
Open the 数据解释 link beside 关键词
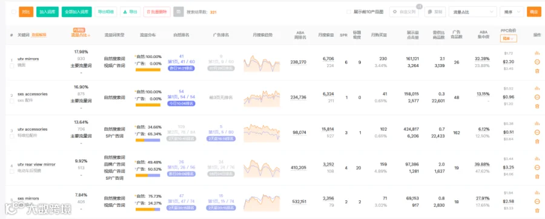pos(39,35)
